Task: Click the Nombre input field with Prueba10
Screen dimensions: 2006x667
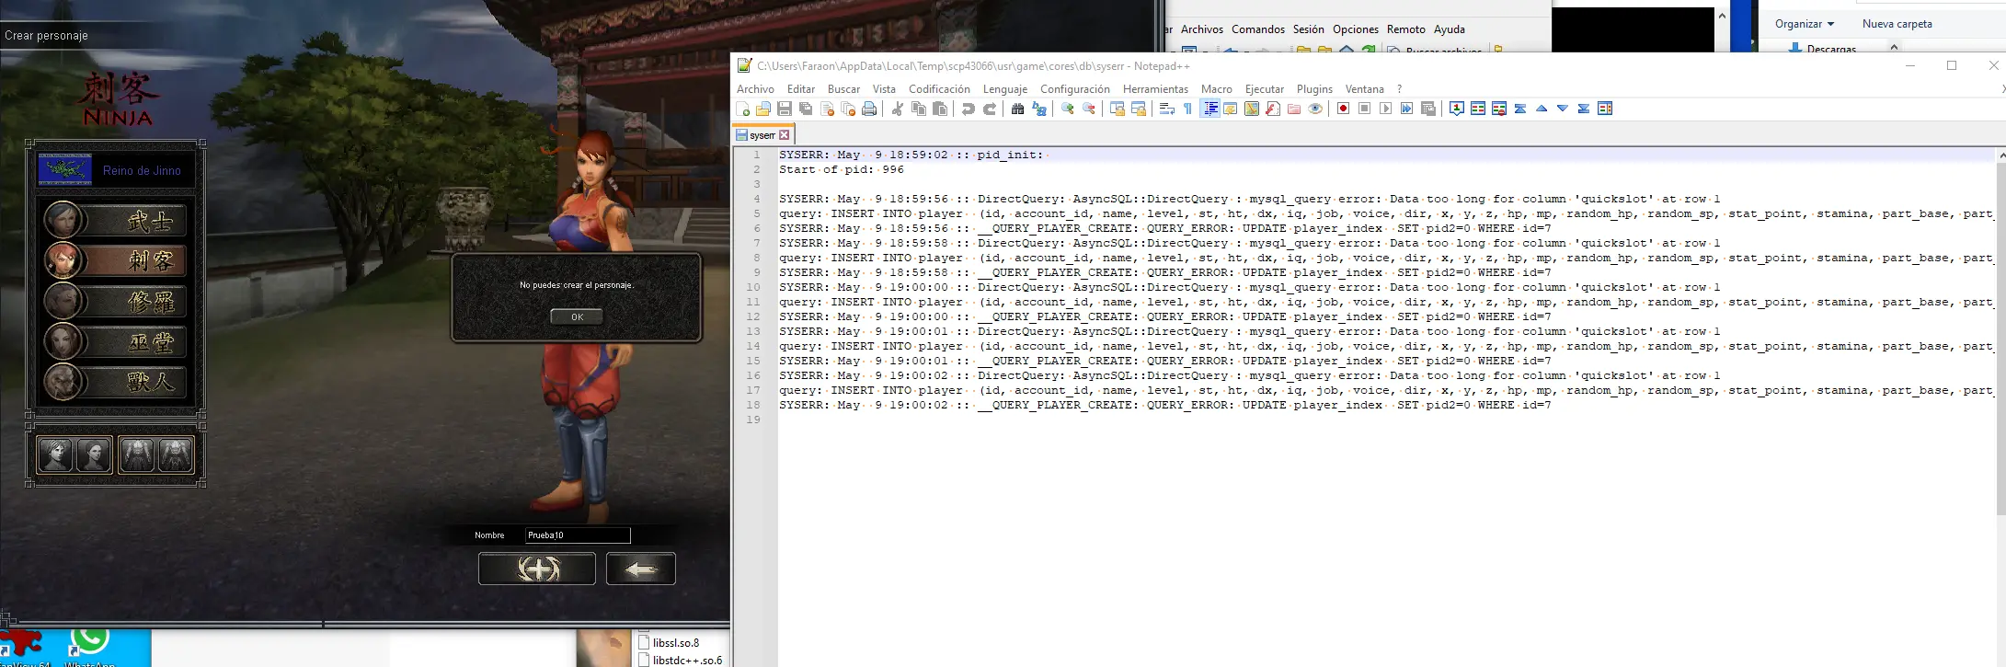Action: (577, 535)
